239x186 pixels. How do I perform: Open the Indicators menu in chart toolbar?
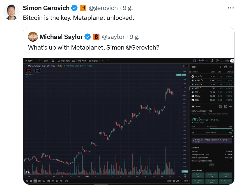(x=64, y=61)
